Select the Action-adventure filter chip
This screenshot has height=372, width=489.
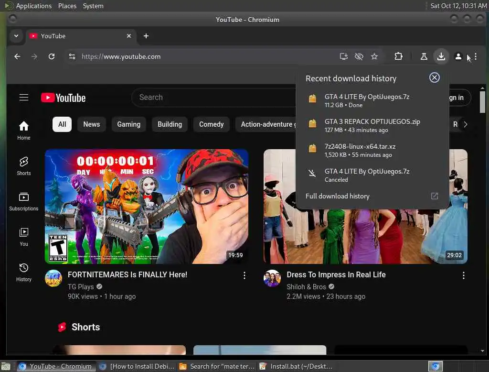tap(266, 124)
